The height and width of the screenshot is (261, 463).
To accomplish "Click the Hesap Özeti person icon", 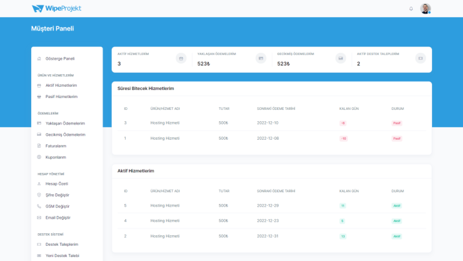I will click(39, 183).
